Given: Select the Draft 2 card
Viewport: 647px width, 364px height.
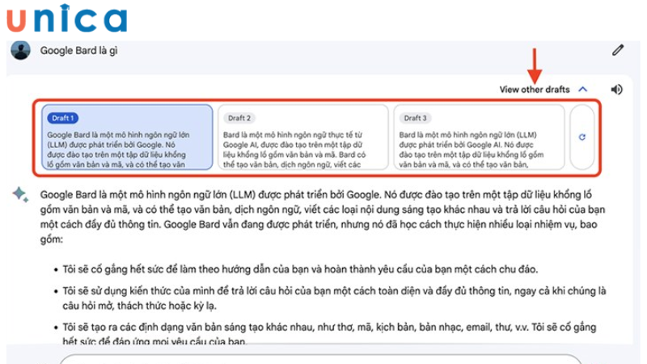Looking at the screenshot, I should tap(303, 137).
